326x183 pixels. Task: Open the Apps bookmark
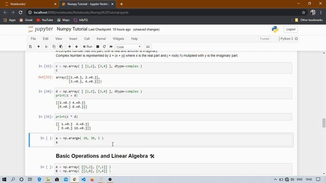pos(10,20)
